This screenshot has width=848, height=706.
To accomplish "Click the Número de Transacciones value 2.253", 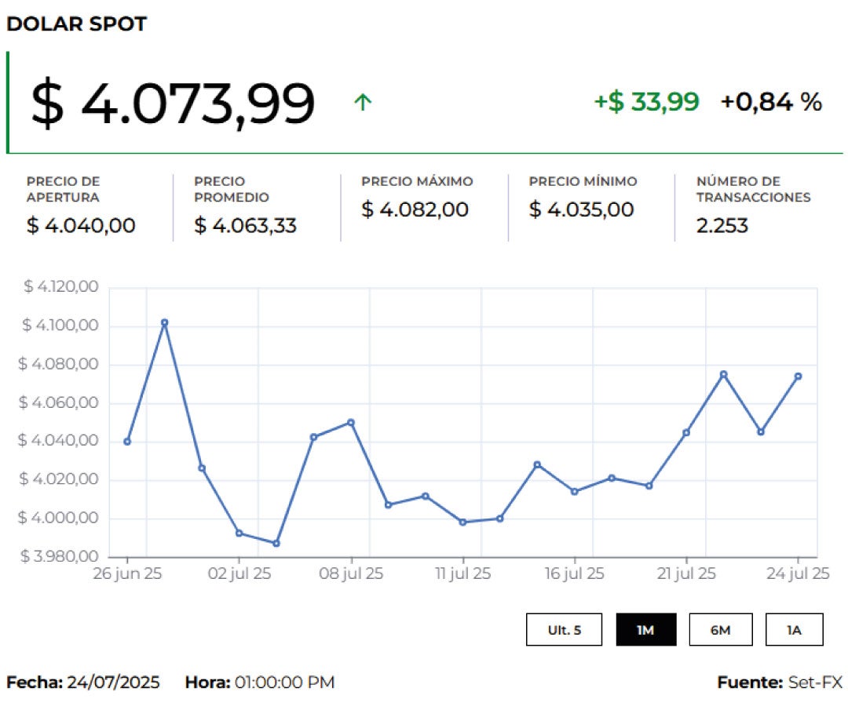I will [x=722, y=226].
